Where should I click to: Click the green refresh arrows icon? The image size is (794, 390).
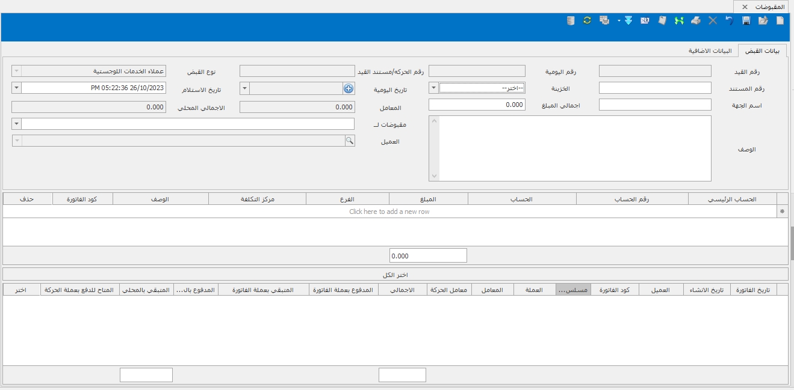tap(587, 20)
